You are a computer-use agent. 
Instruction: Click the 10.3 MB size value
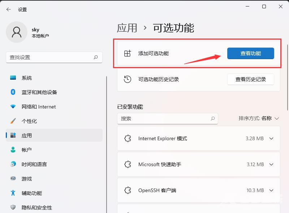click(255, 190)
